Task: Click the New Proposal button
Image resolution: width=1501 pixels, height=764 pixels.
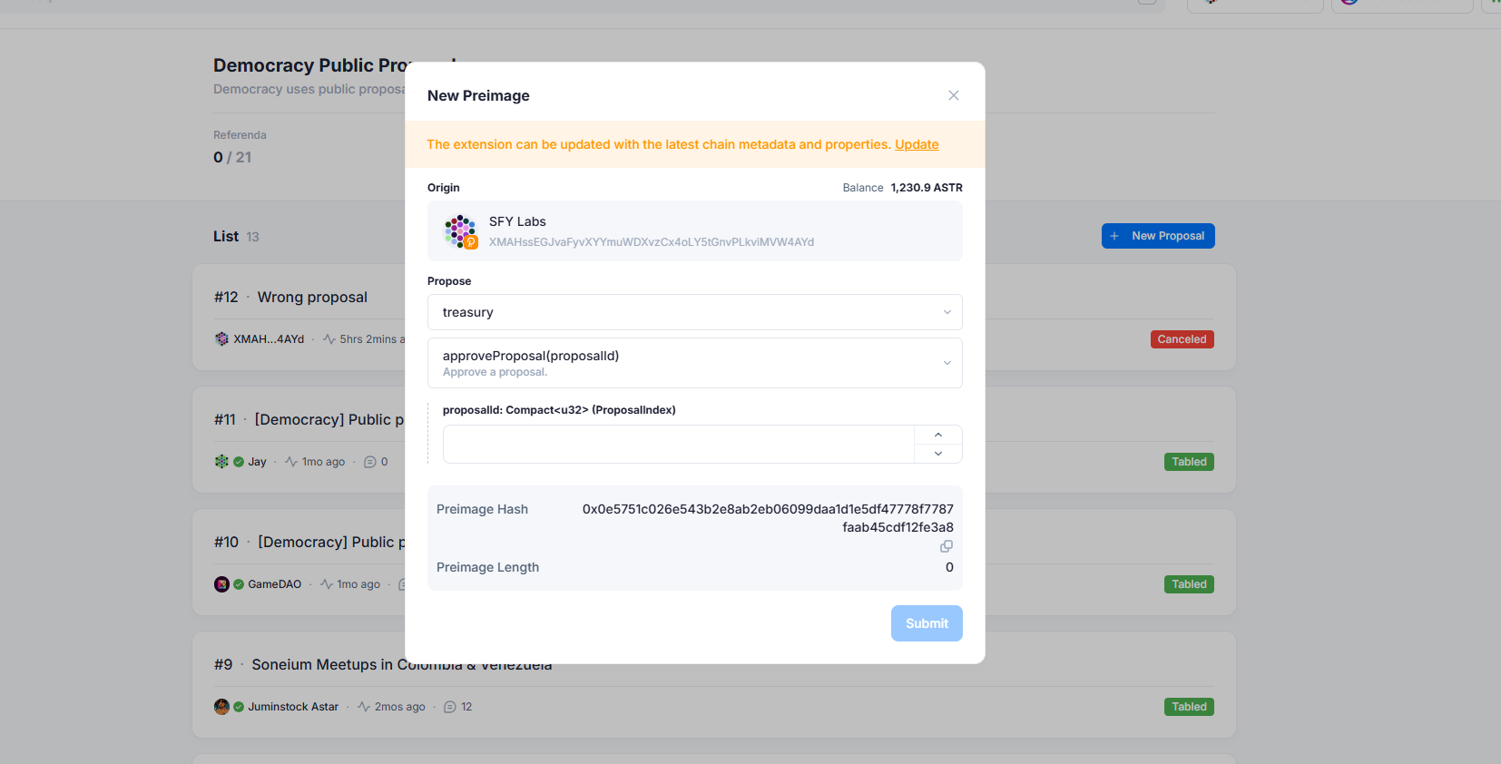Action: (x=1157, y=236)
